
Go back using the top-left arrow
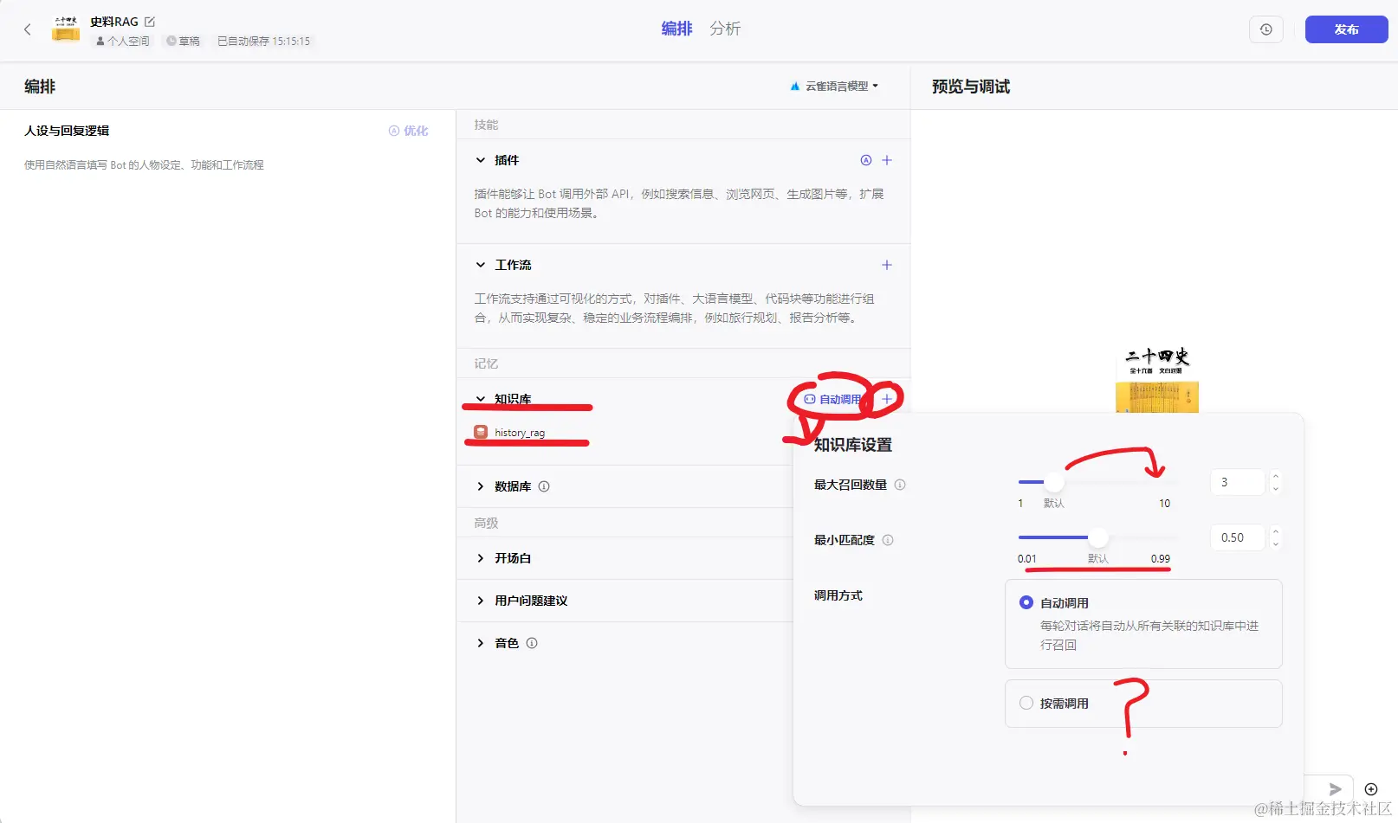point(28,29)
